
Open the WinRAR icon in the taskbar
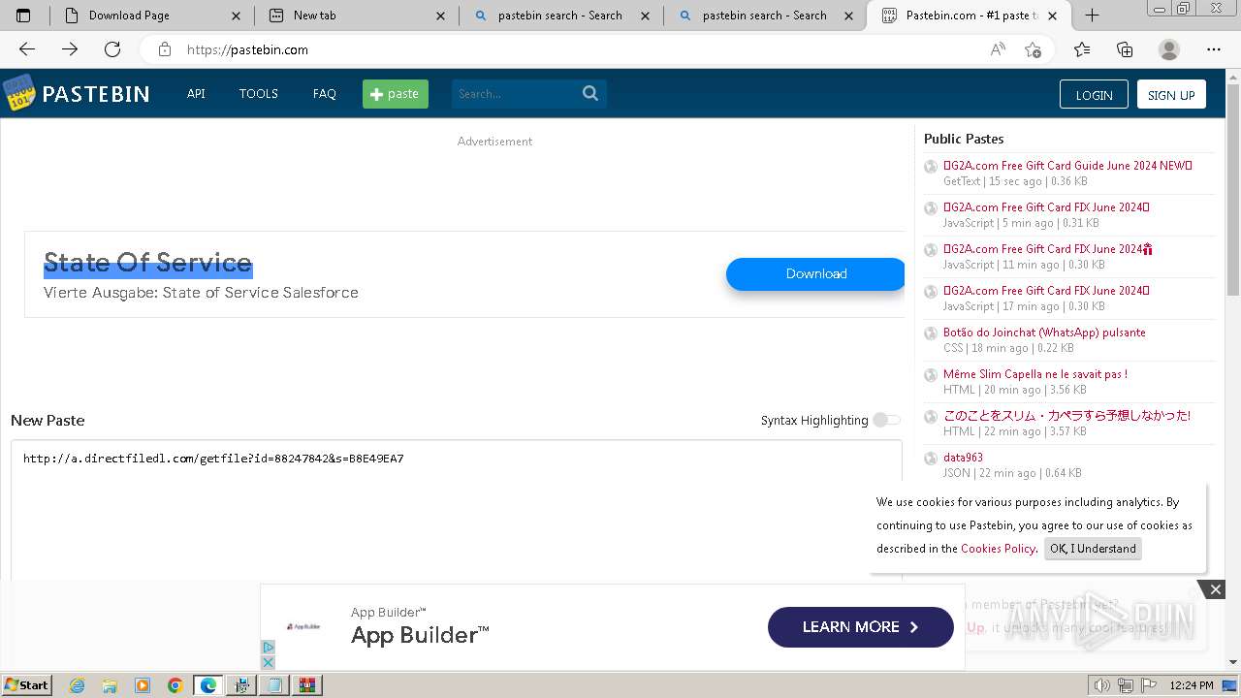pos(307,685)
